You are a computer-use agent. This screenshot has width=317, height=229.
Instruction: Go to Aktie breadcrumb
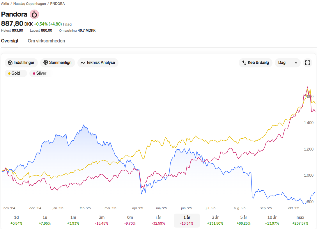pyautogui.click(x=5, y=3)
